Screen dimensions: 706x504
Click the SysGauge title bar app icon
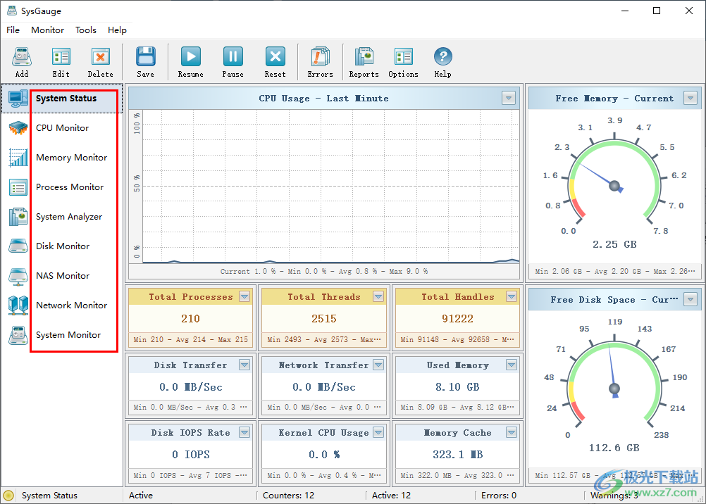click(12, 11)
